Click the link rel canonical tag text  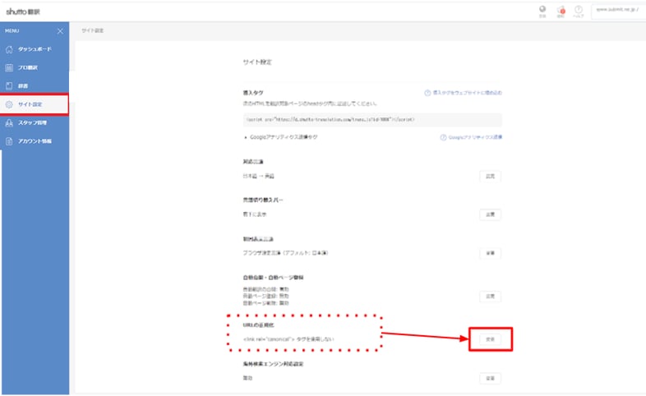click(x=288, y=339)
